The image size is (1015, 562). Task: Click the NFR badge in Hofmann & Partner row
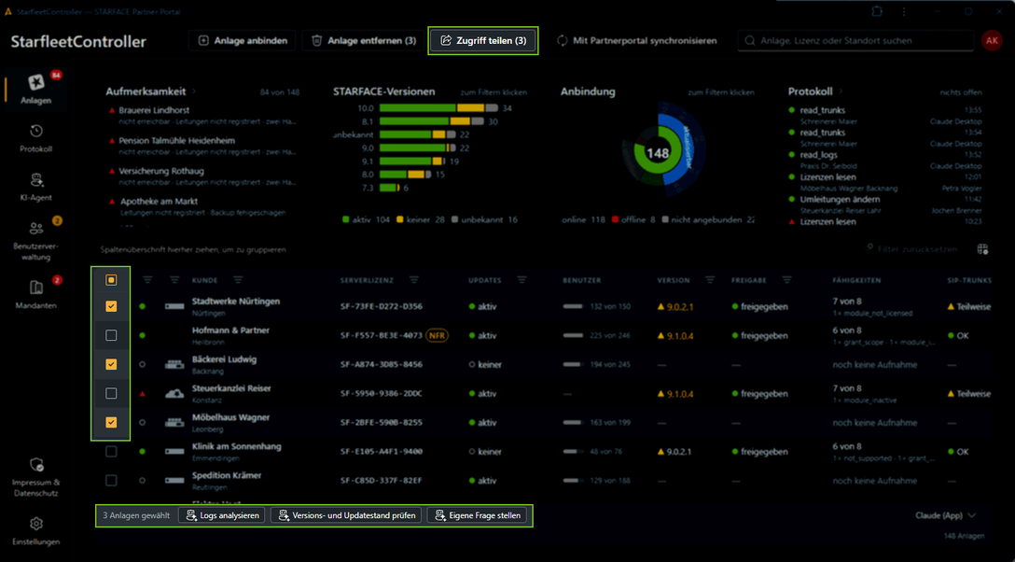438,335
